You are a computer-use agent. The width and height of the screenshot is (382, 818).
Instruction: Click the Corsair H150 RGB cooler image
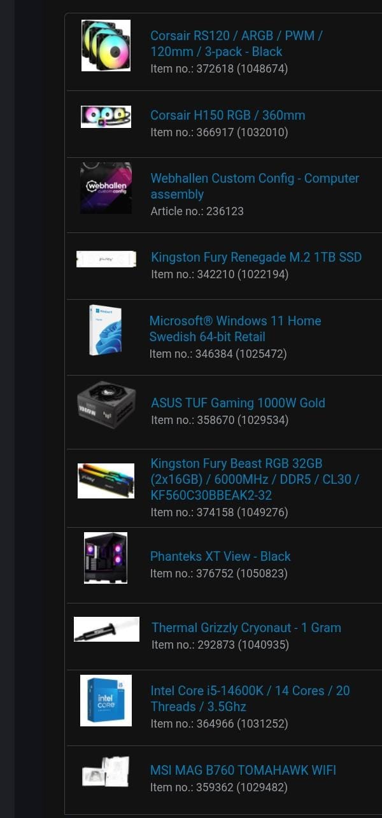coord(106,116)
